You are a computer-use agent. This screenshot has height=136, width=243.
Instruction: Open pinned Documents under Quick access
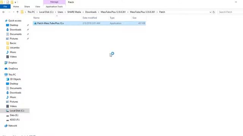16,34
